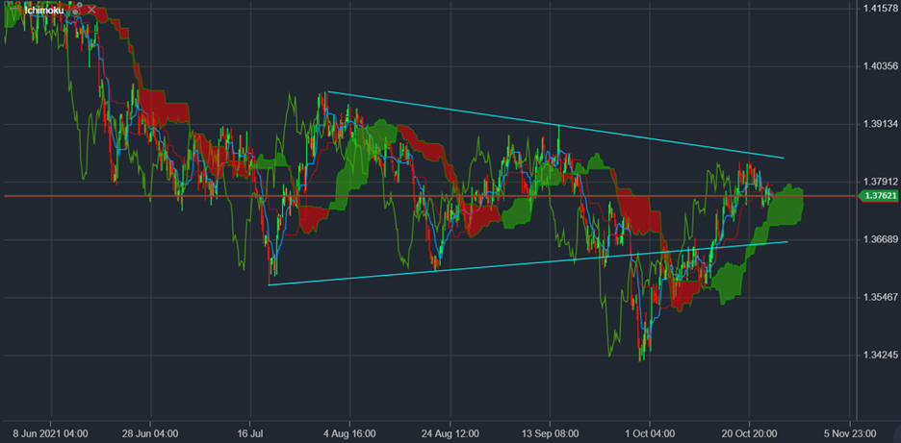Click time label 5 Nov 23:00
The height and width of the screenshot is (443, 901).
(x=849, y=432)
